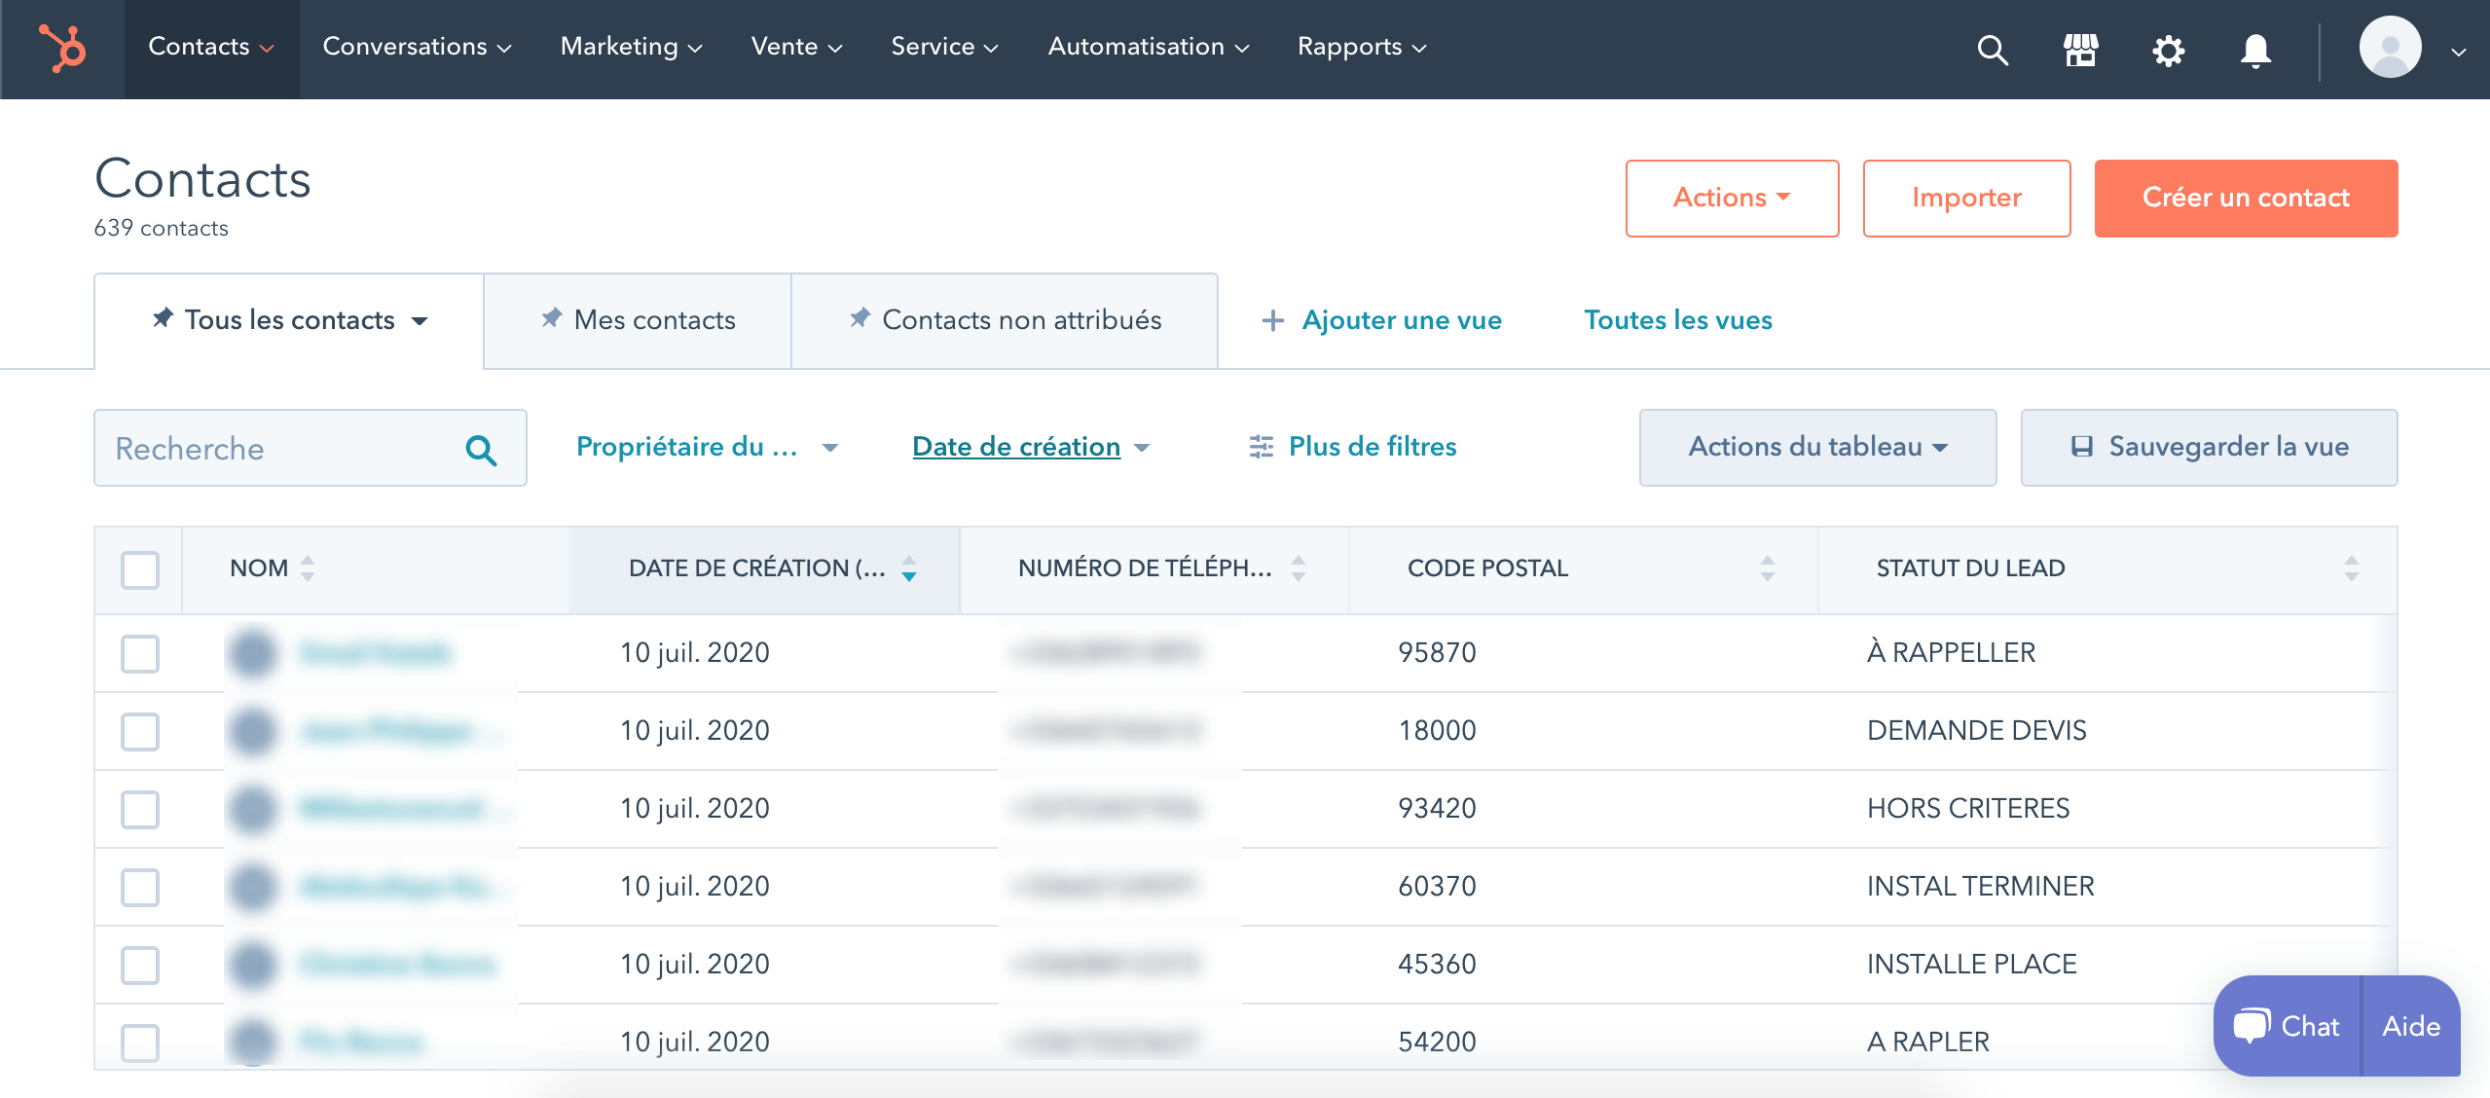This screenshot has width=2490, height=1098.
Task: Click the notifications bell icon
Action: click(x=2253, y=50)
